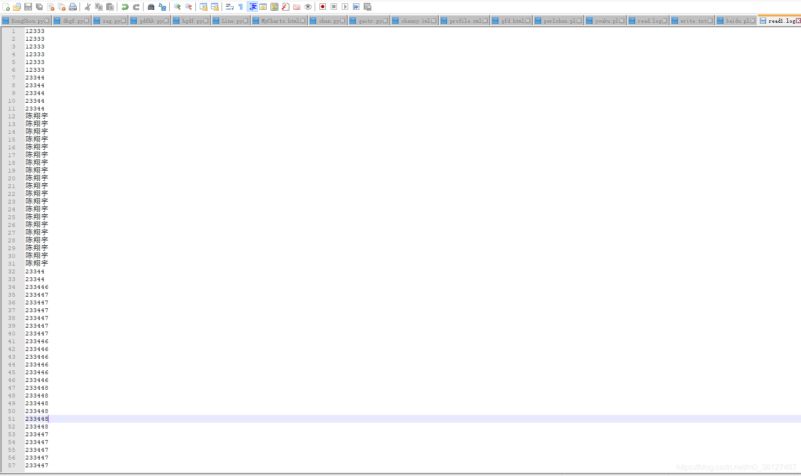Viewport: 801px width, 476px height.
Task: Switch to the Line.py tab
Action: (x=231, y=21)
